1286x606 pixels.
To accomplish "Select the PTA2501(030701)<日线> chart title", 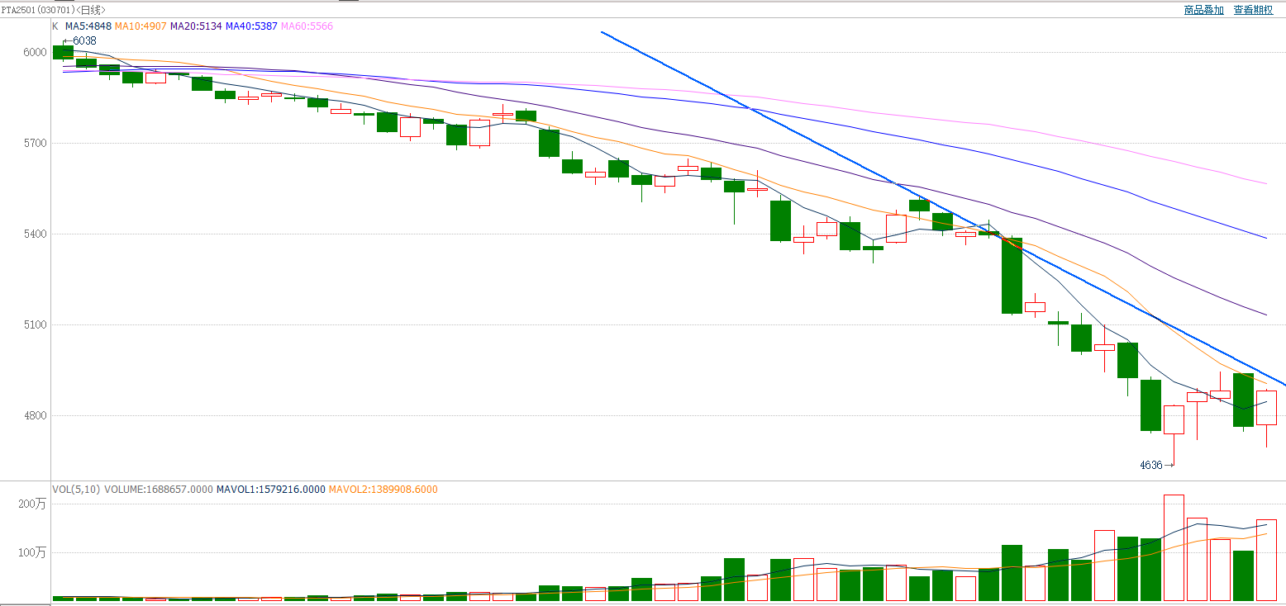I will click(x=53, y=10).
